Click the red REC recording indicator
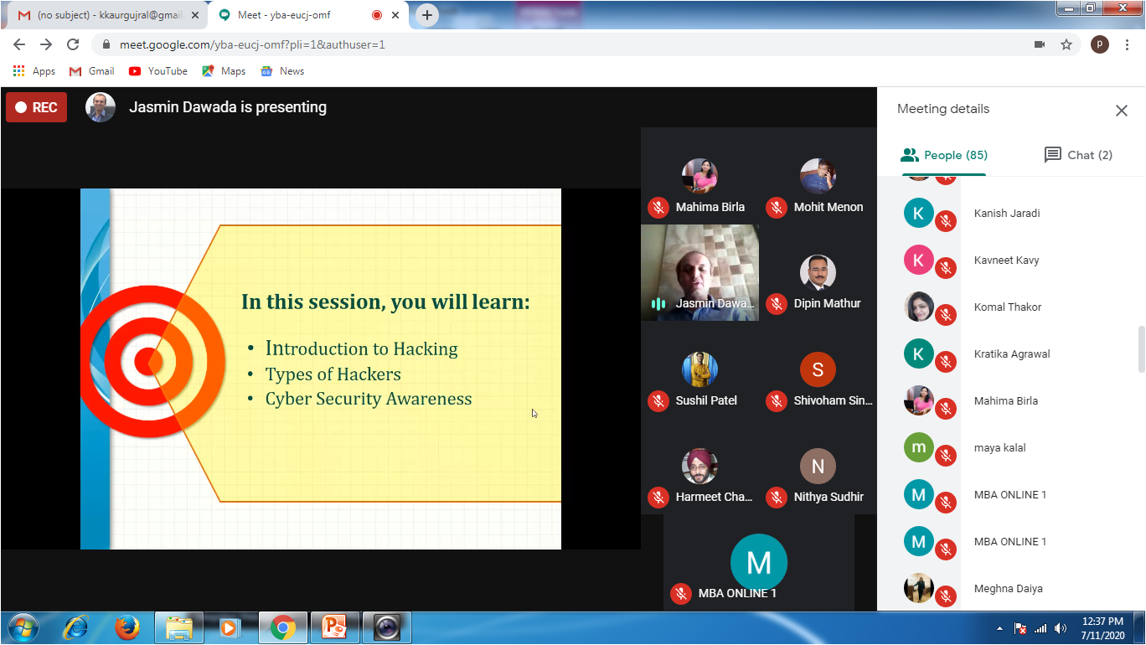 36,107
